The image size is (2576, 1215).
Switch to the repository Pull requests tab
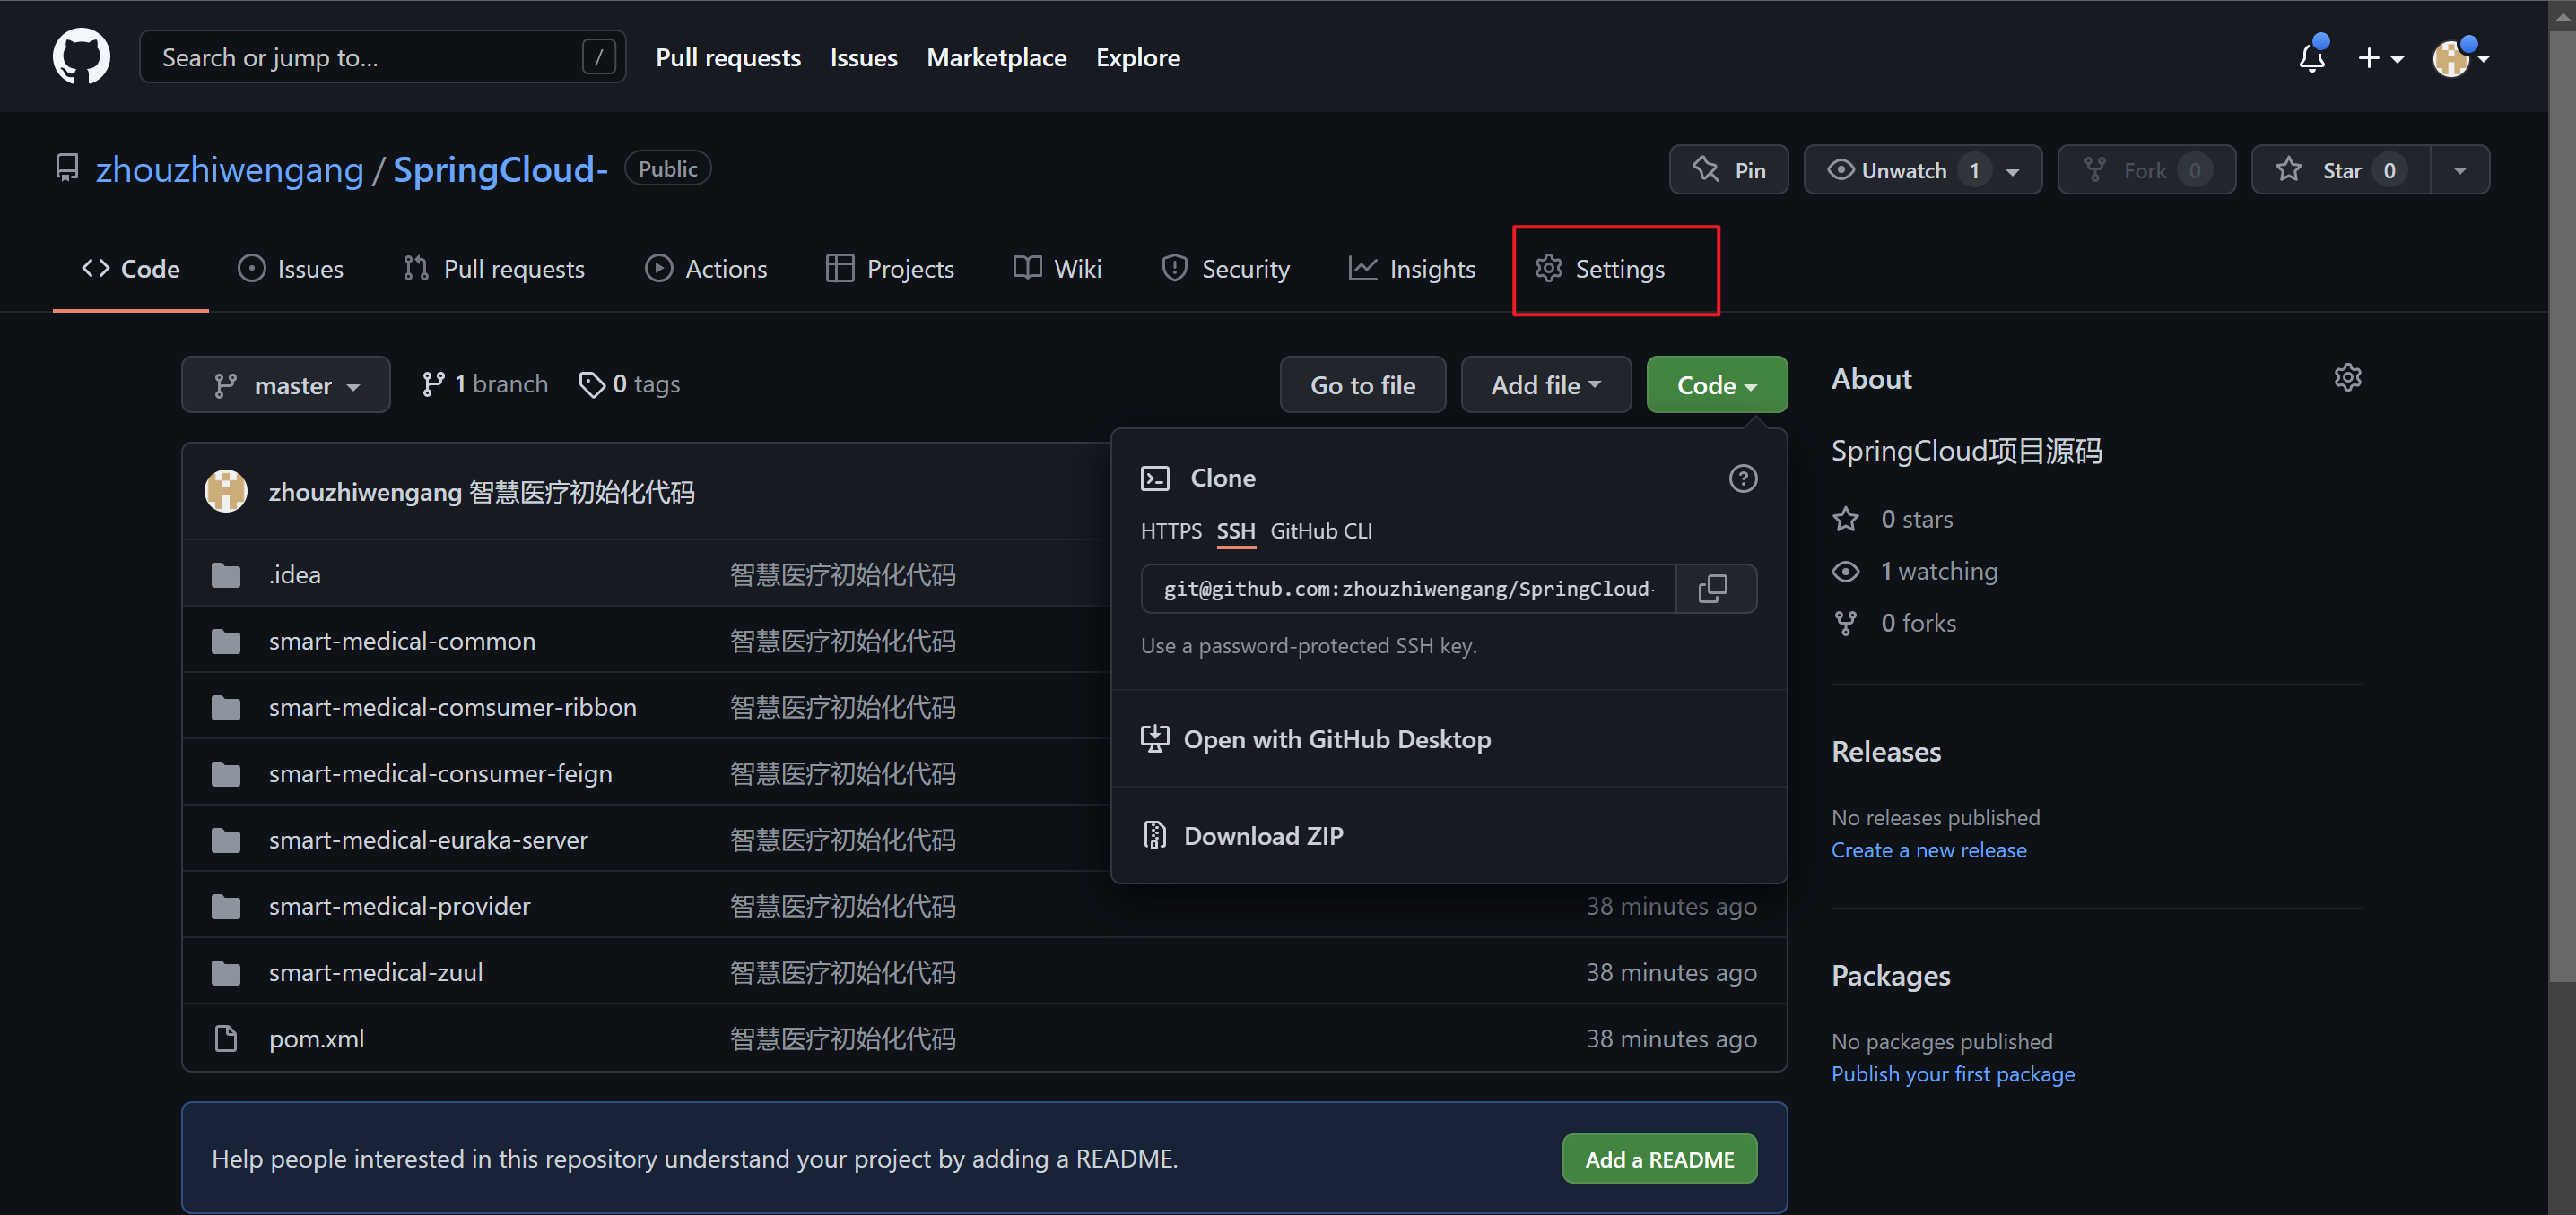tap(494, 269)
